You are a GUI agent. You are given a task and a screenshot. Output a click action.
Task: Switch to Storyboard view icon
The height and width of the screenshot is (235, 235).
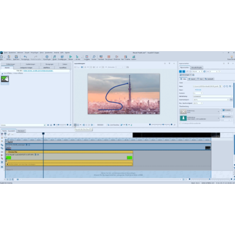pos(109,57)
